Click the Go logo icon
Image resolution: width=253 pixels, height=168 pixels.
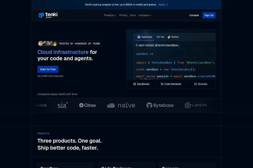tap(158, 37)
